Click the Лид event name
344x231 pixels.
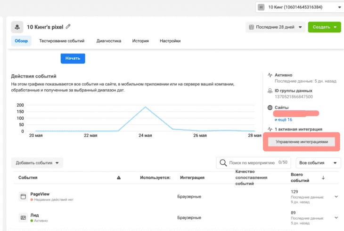34,215
